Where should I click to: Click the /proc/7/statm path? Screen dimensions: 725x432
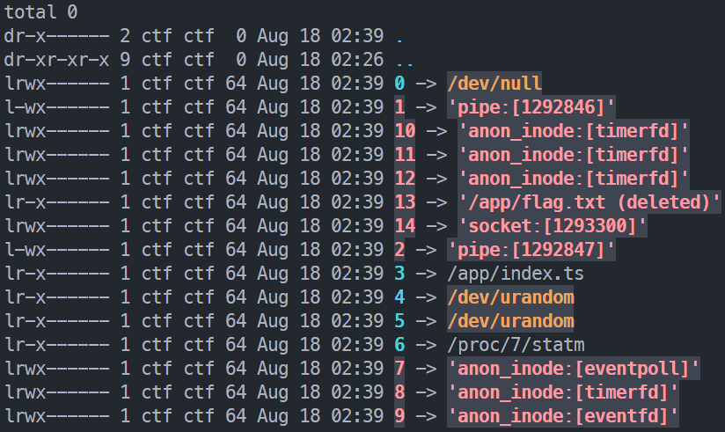(x=516, y=345)
